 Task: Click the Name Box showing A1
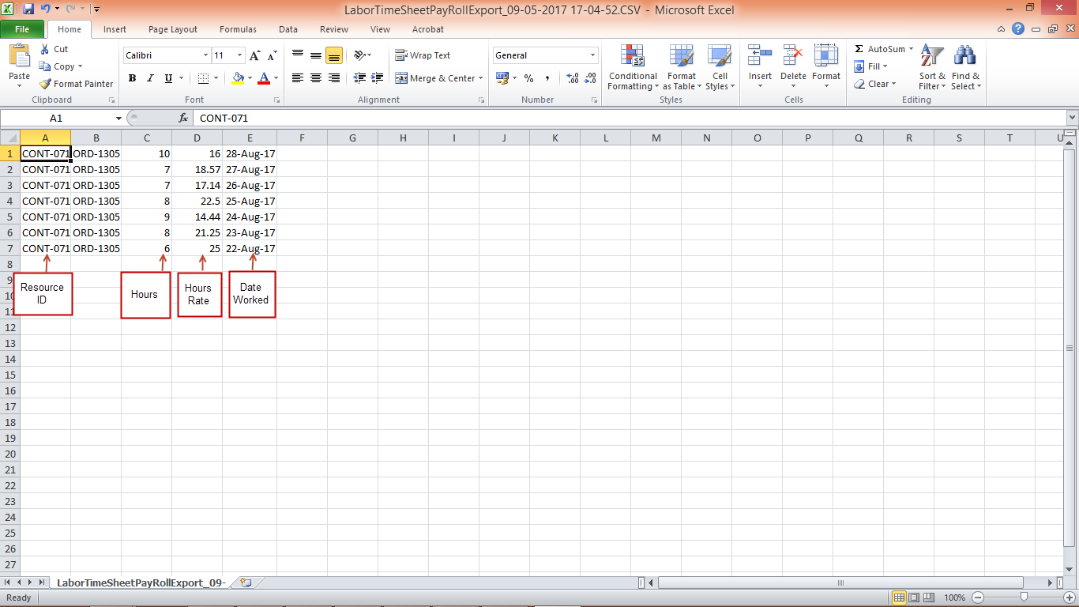[x=55, y=117]
